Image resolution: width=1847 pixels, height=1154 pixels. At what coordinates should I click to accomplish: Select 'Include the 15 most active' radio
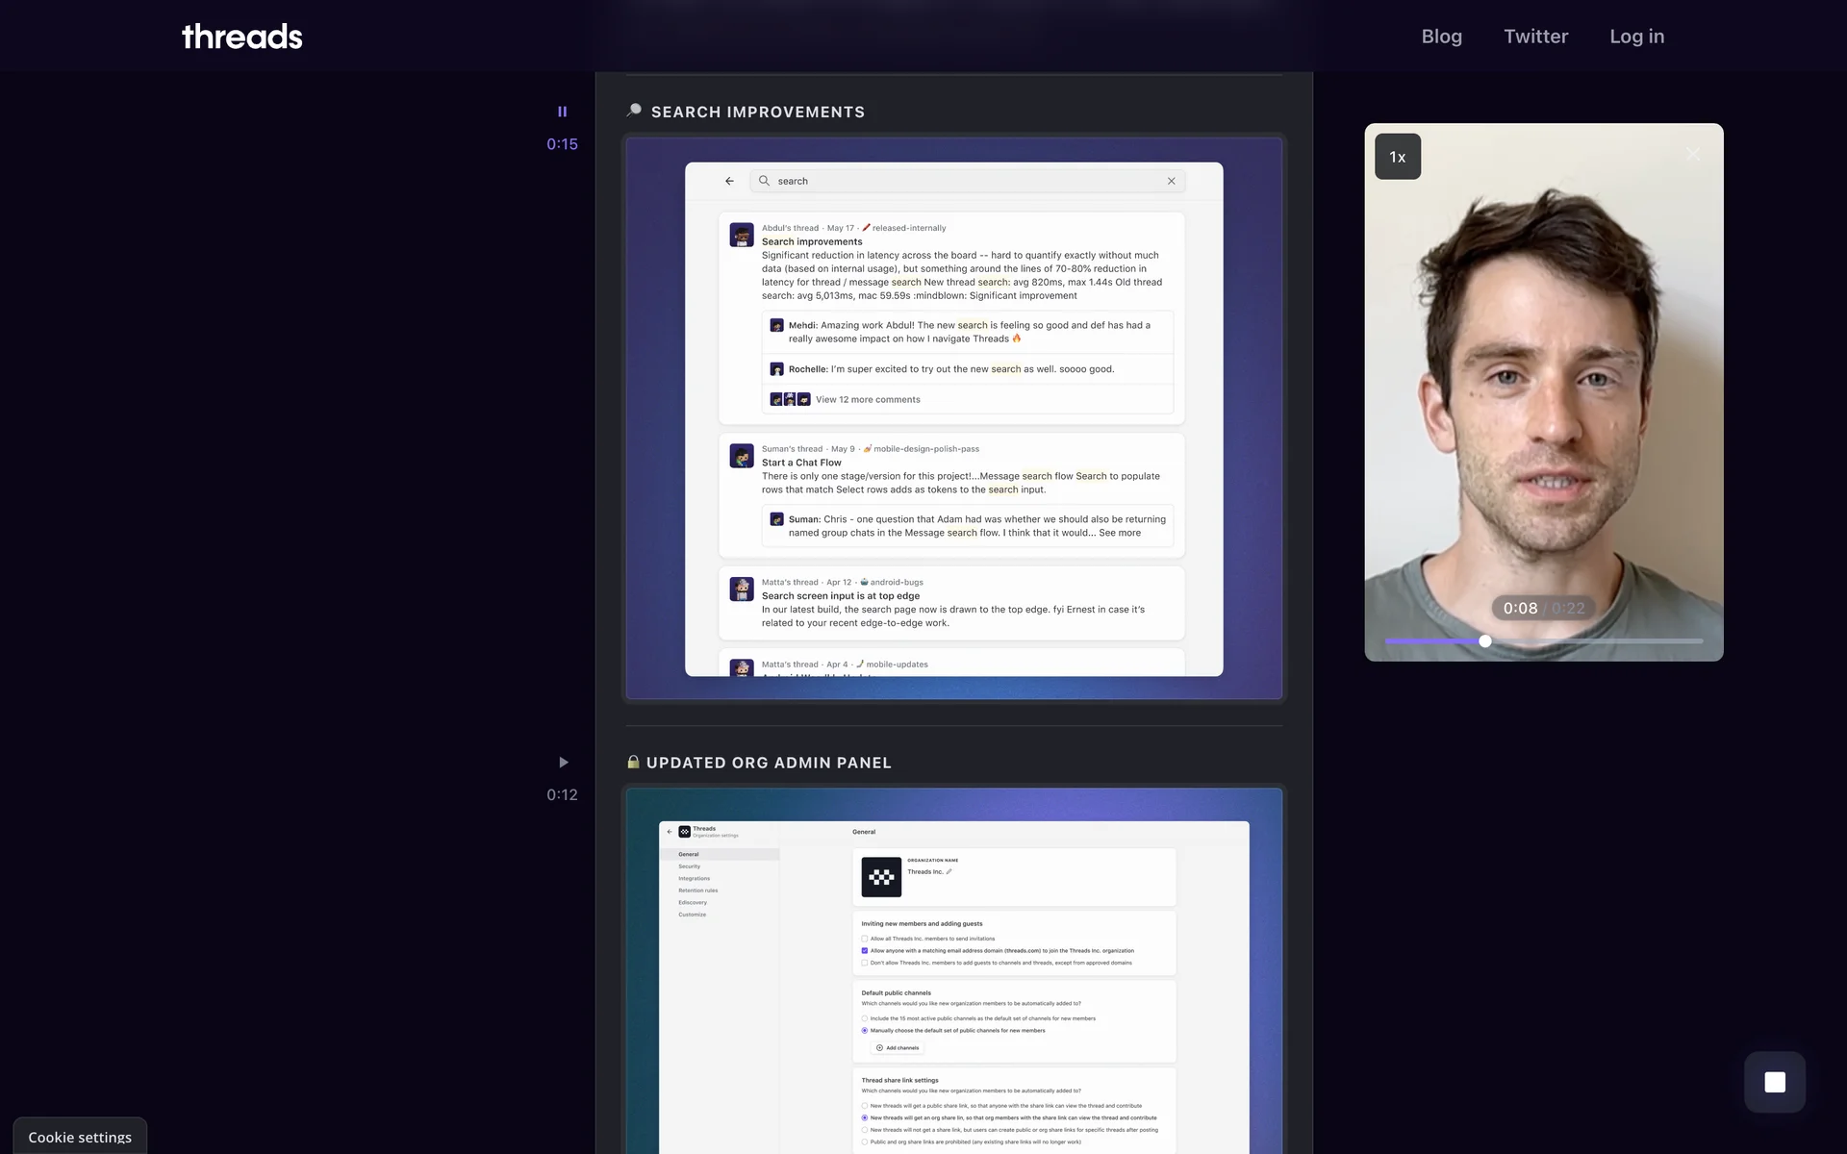865,1018
